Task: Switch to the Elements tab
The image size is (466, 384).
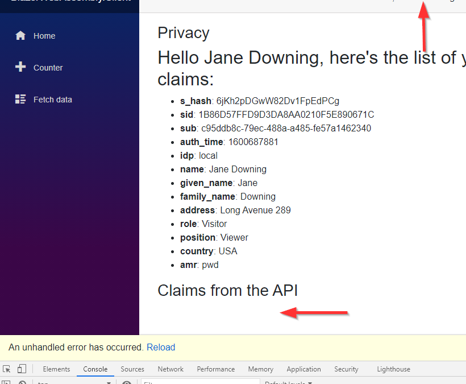Action: click(56, 369)
